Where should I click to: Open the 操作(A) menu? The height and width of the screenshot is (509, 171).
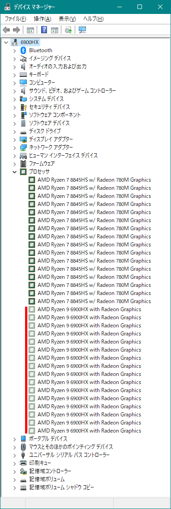(43, 19)
